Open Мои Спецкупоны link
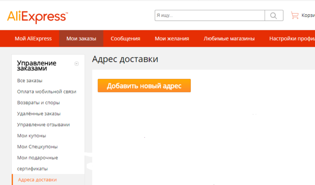The width and height of the screenshot is (315, 185). click(x=37, y=147)
